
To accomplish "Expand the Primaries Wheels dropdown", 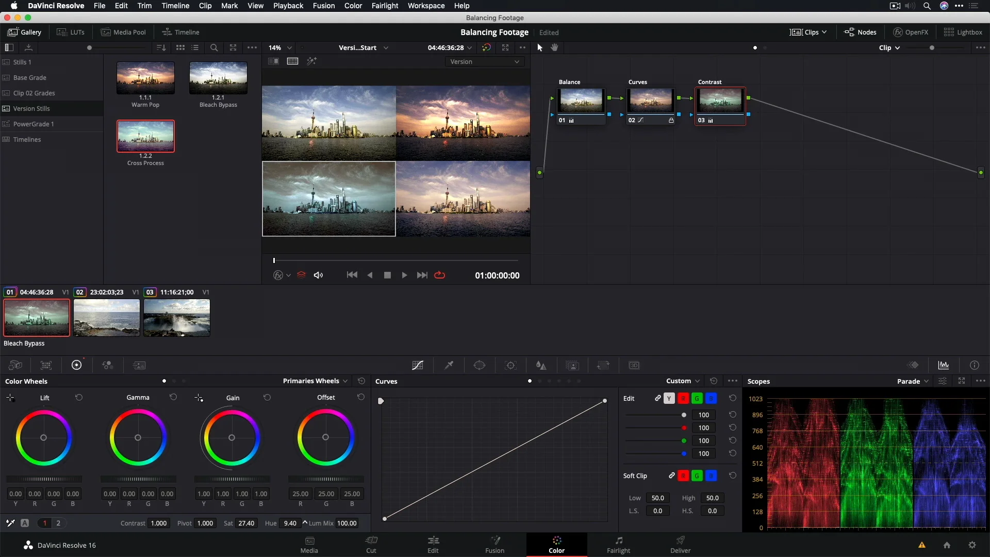I will pyautogui.click(x=315, y=381).
